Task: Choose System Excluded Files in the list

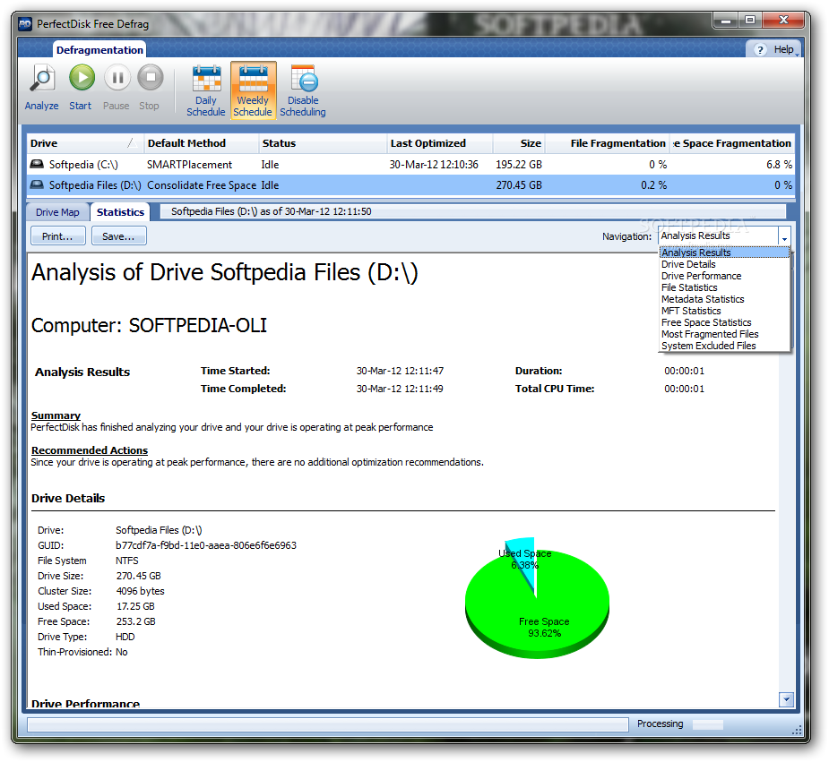Action: coord(724,346)
